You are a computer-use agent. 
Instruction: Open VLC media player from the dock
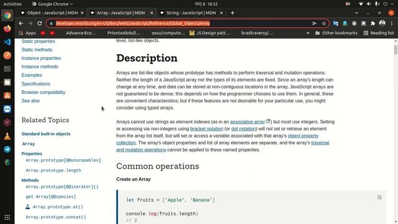[x=7, y=136]
